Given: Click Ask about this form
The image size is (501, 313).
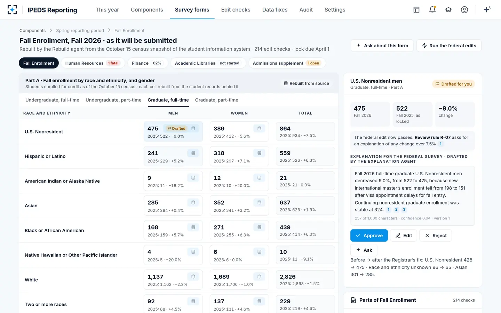Looking at the screenshot, I should click(382, 46).
